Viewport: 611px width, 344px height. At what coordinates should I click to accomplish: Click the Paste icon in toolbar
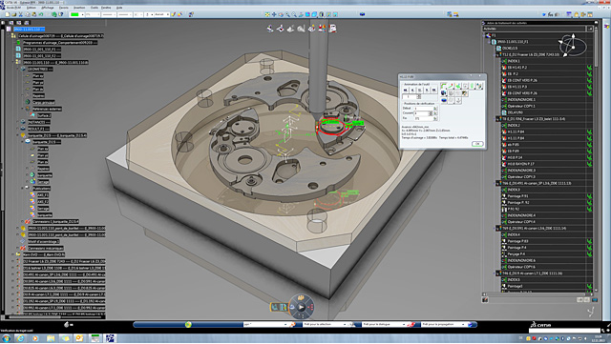34,14
